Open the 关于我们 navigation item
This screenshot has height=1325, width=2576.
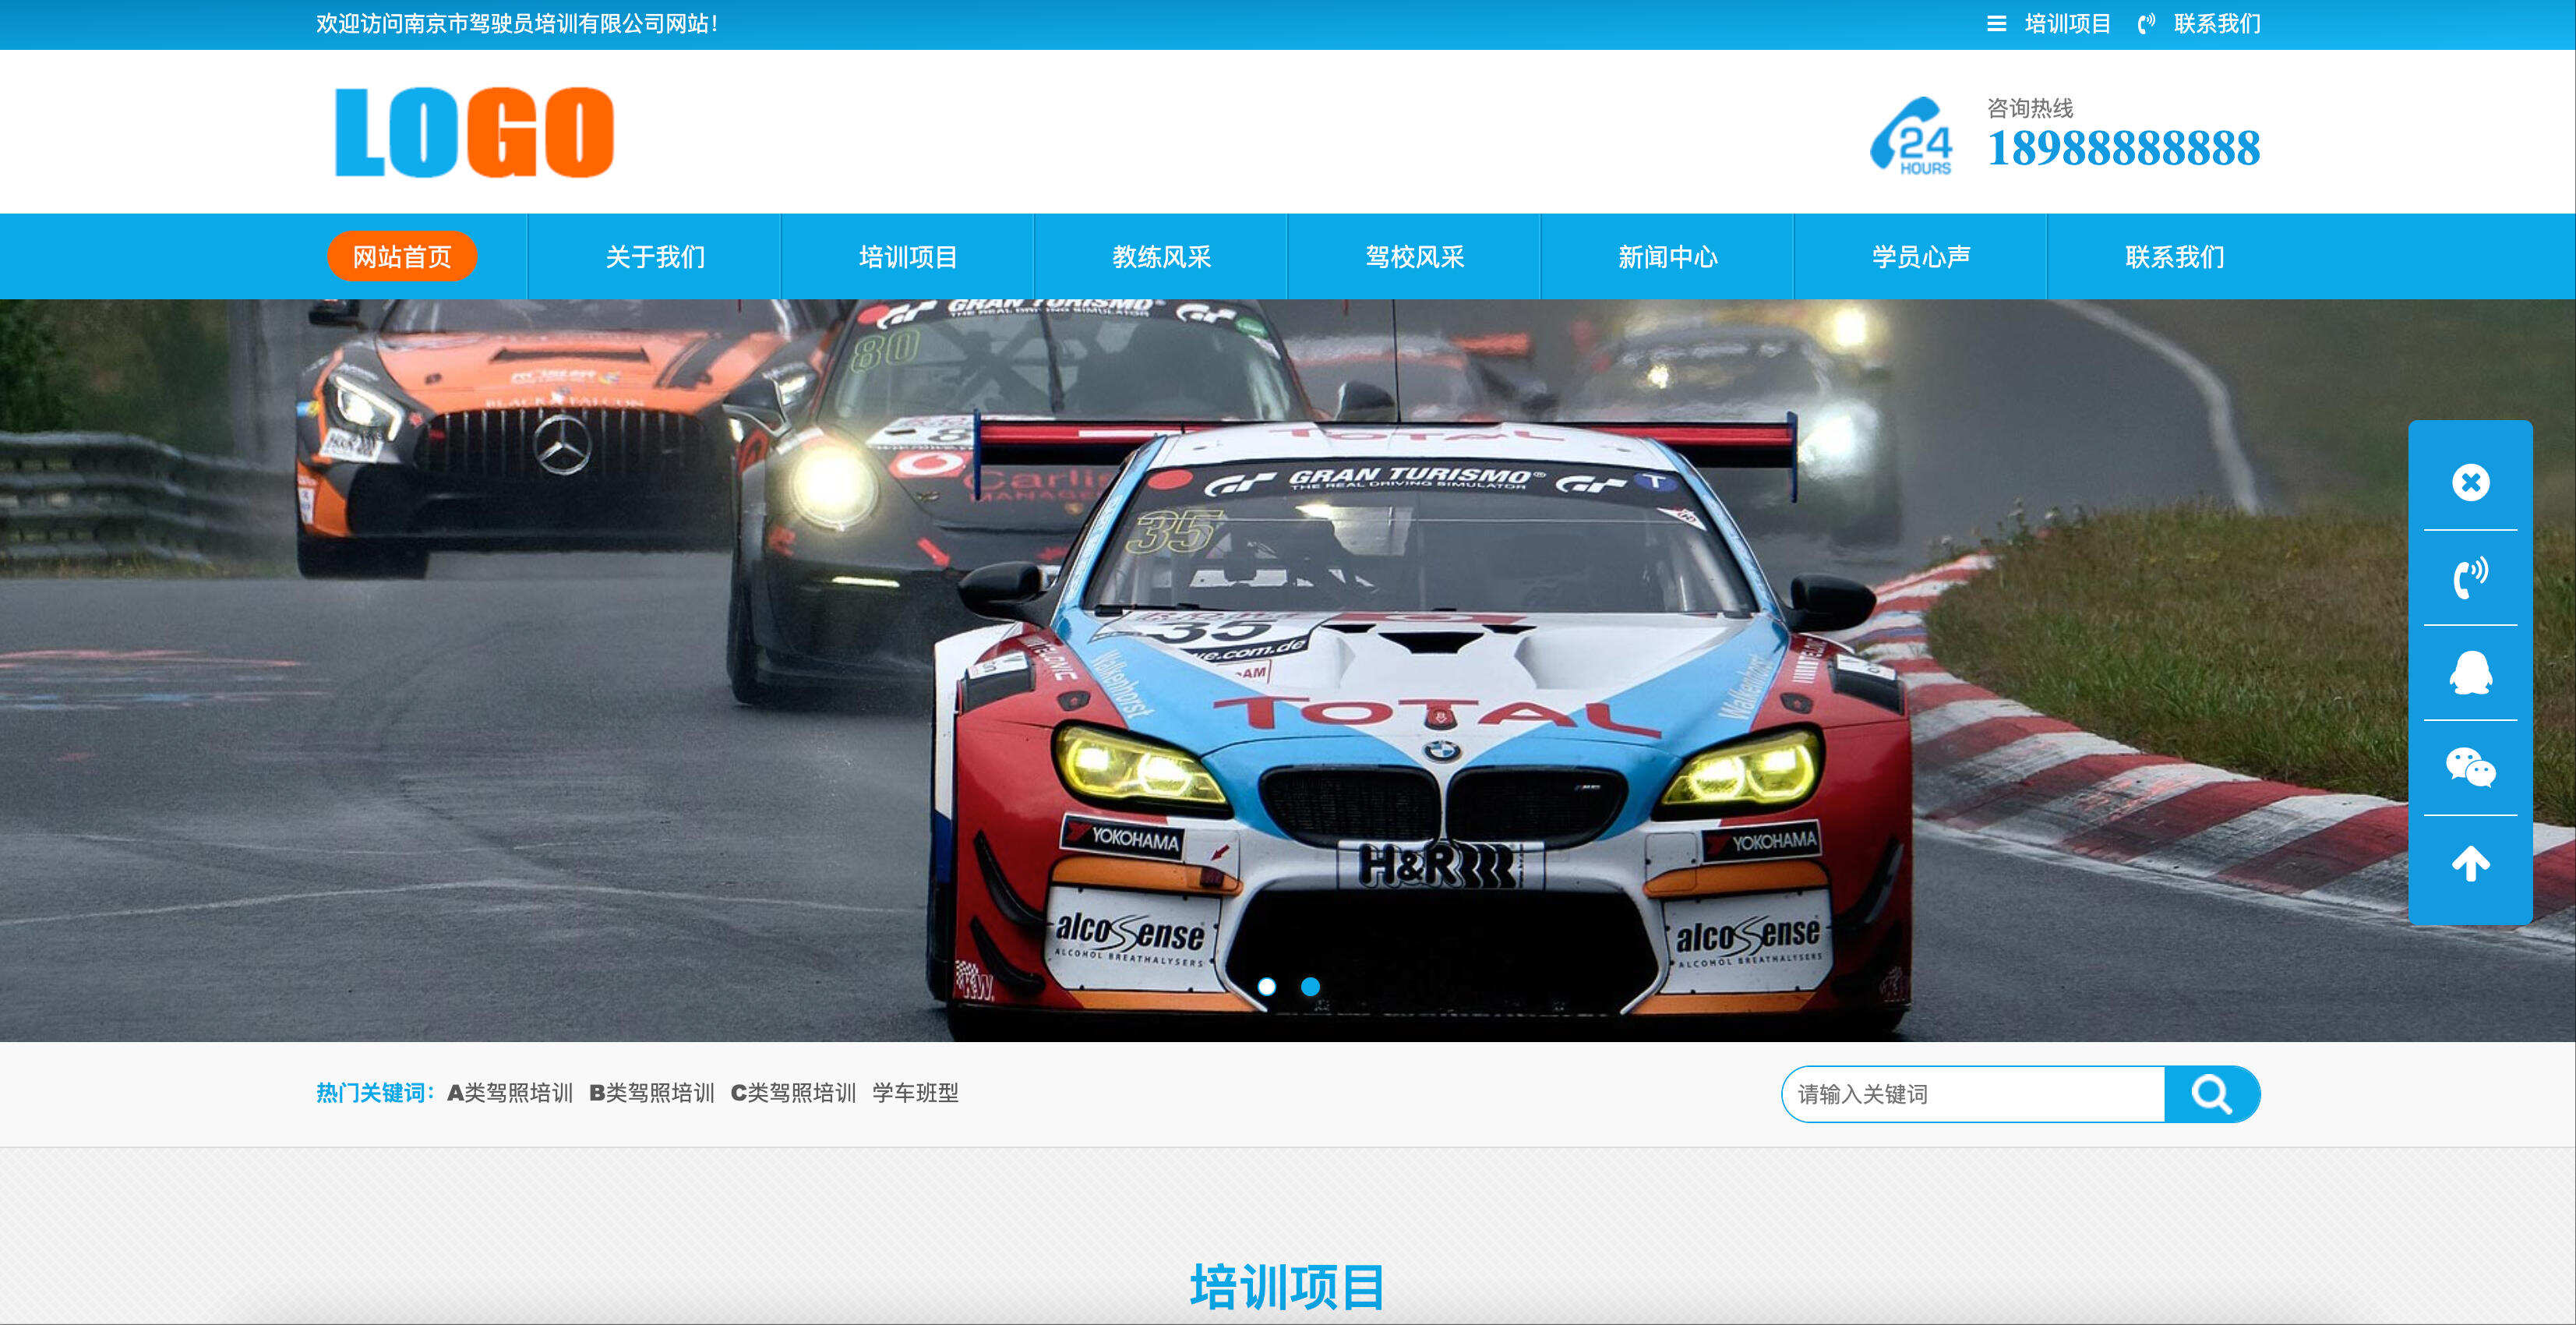(655, 257)
